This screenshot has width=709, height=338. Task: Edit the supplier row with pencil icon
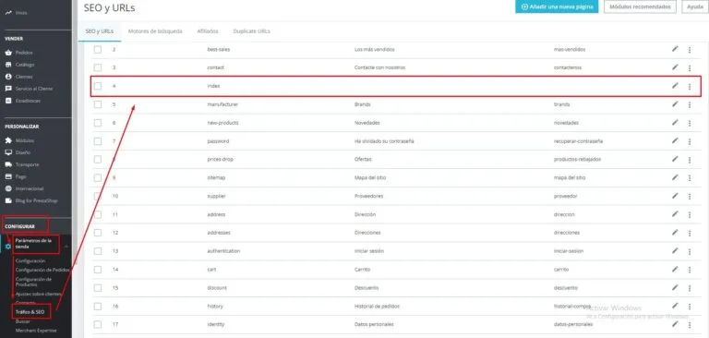[x=675, y=196]
